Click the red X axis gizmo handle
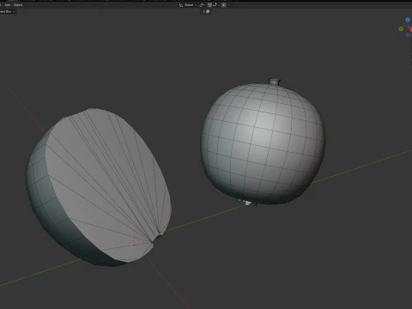 coord(411,30)
